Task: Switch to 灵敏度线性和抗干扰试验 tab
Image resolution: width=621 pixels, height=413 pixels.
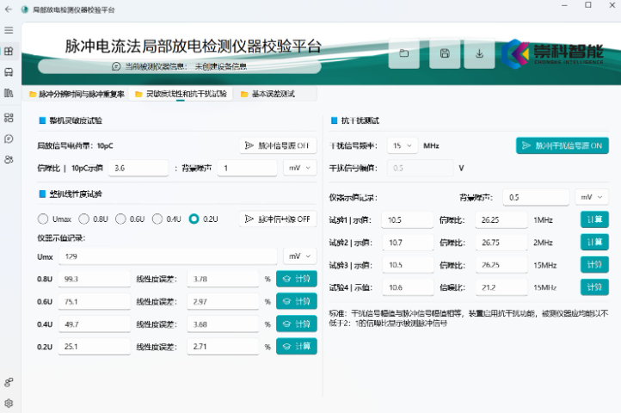Action: click(x=181, y=94)
